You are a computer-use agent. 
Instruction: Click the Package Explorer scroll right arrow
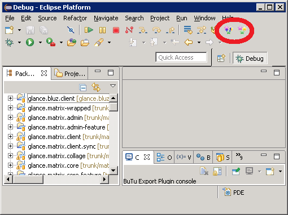[x=104, y=180]
